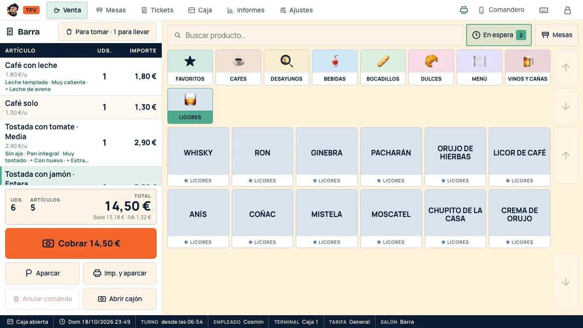The height and width of the screenshot is (328, 583).
Task: Select the Tostada con tomate order line
Action: coord(81,143)
